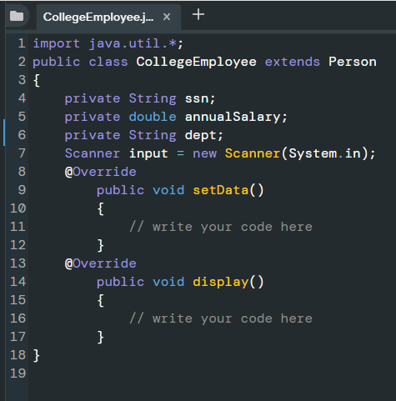Click 'import java.util.*;' text
The image size is (396, 401).
108,43
